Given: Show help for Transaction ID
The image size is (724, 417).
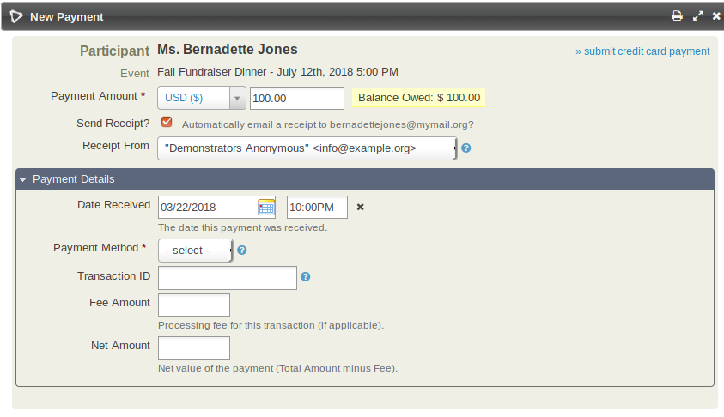Looking at the screenshot, I should 306,277.
